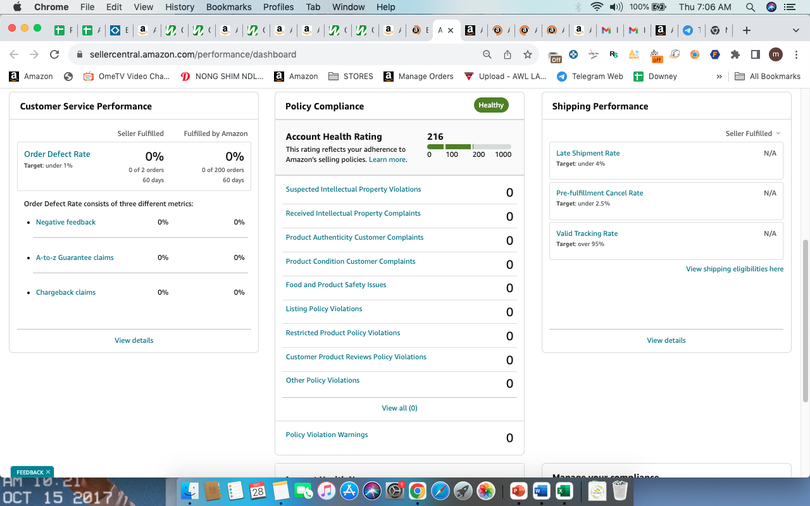
Task: Open Suspected Intellectual Property Violations
Action: pyautogui.click(x=353, y=189)
